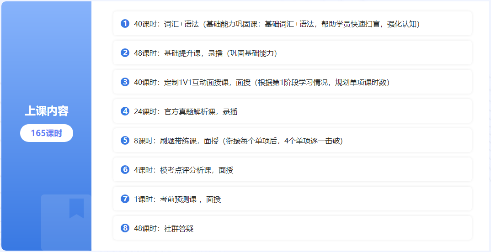The image size is (491, 252).
Task: Click the number 7 circle icon
Action: coord(125,199)
